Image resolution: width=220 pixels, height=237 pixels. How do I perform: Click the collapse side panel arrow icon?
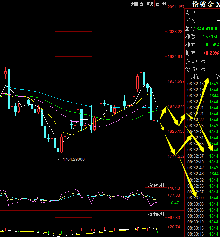[164, 4]
